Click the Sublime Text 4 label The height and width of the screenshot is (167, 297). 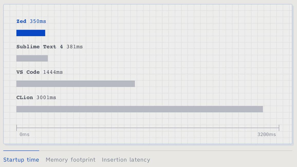40,47
